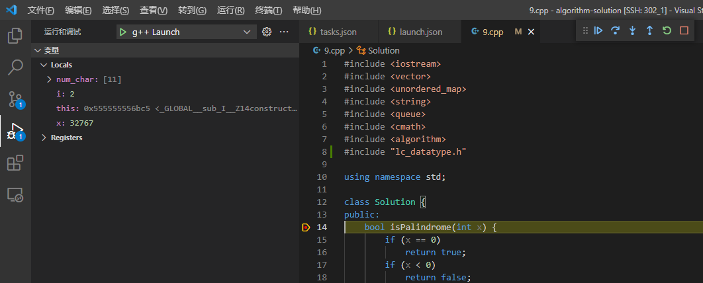Image resolution: width=703 pixels, height=283 pixels.
Task: Select the variable i: 2
Action: click(x=165, y=94)
